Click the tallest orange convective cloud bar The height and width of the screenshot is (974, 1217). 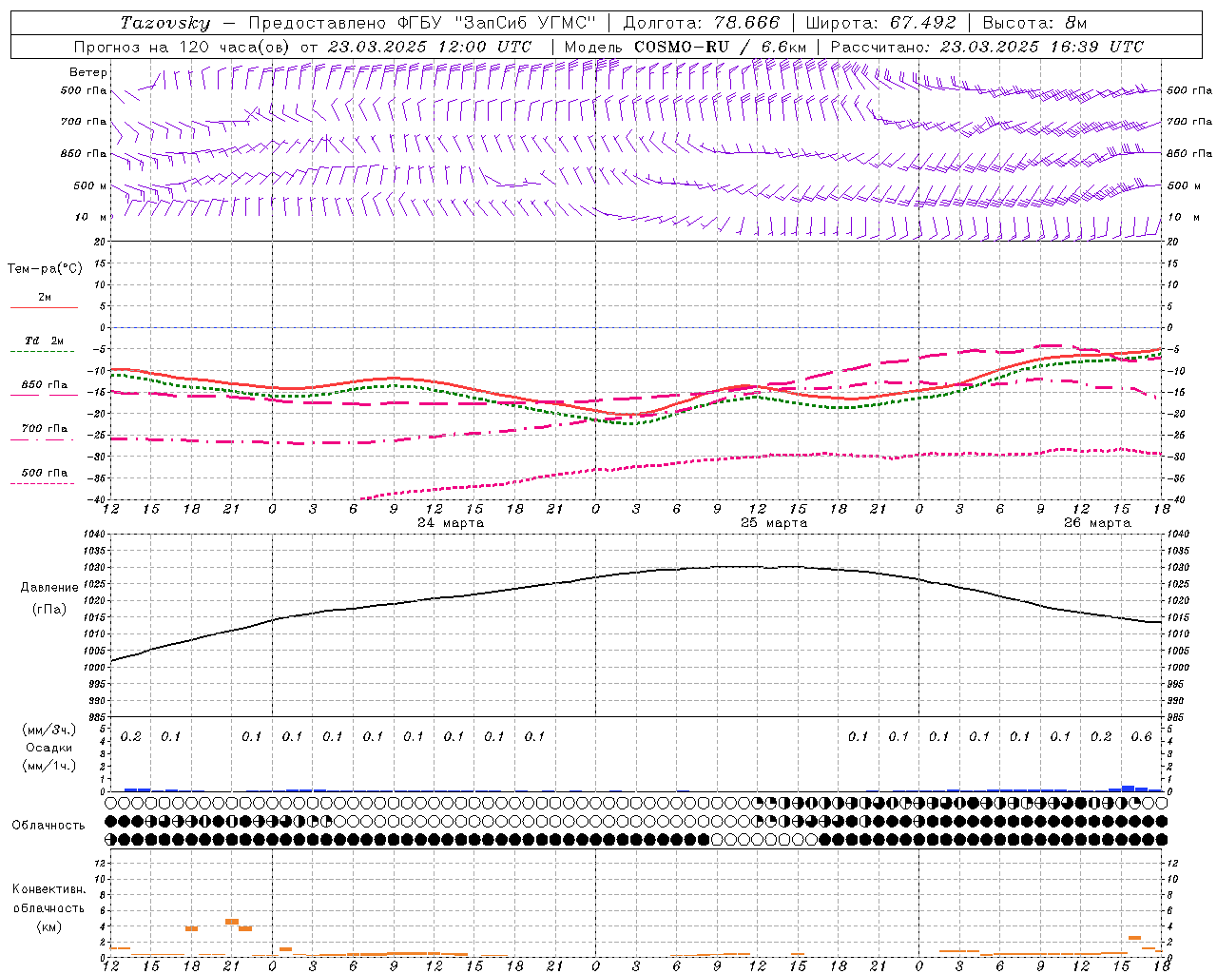(231, 921)
